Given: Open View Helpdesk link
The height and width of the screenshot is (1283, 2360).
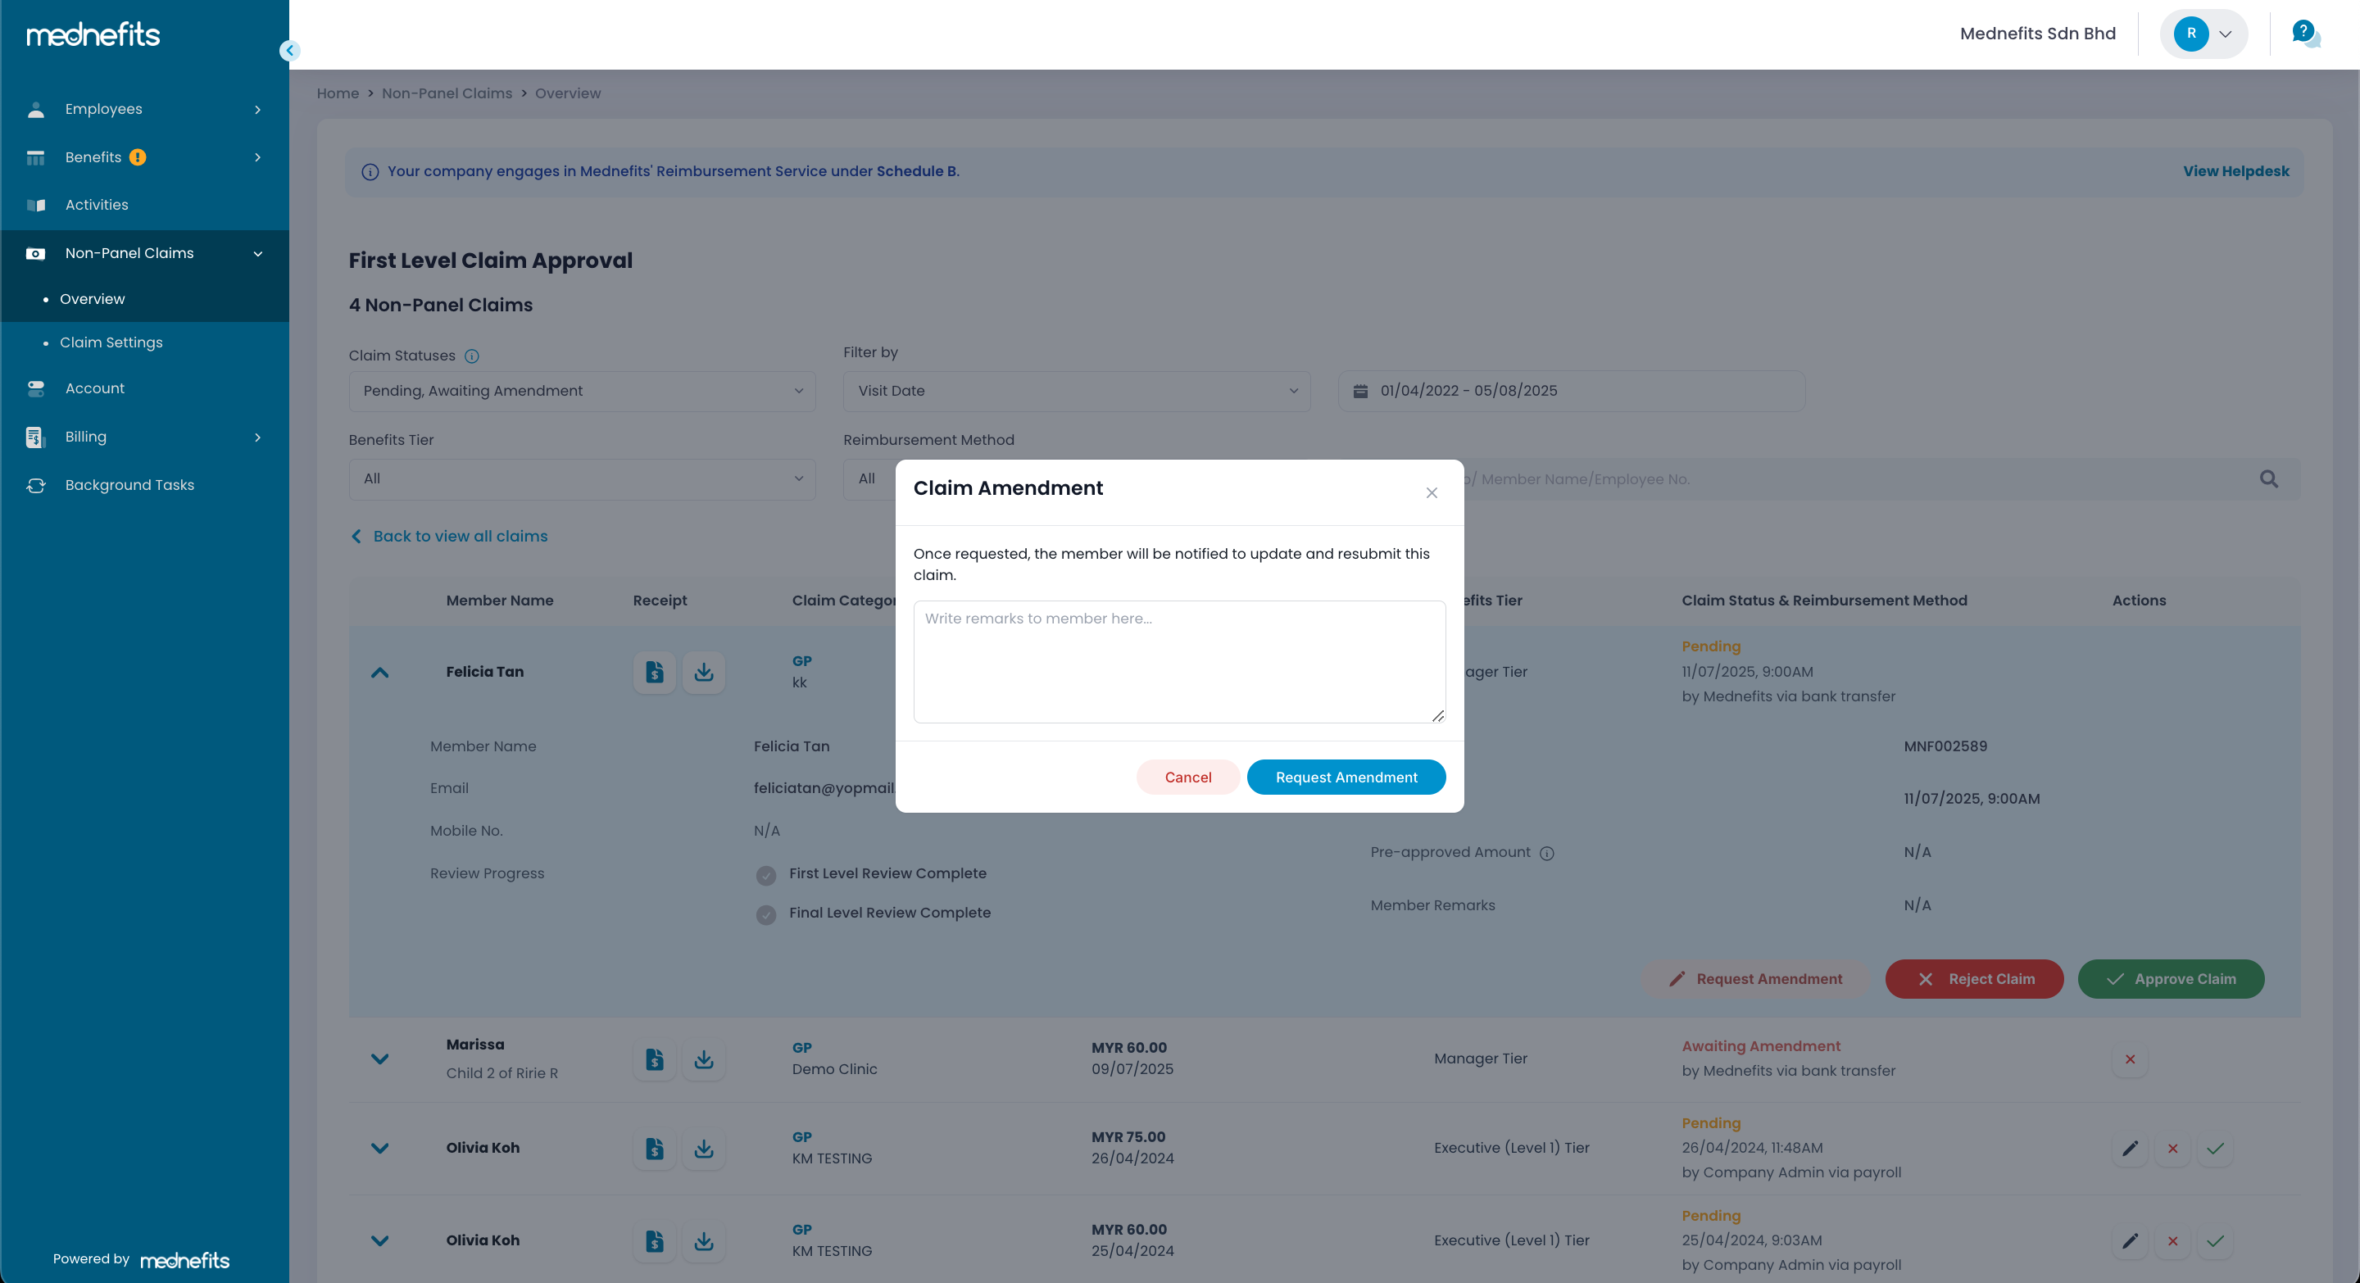Looking at the screenshot, I should 2235,171.
